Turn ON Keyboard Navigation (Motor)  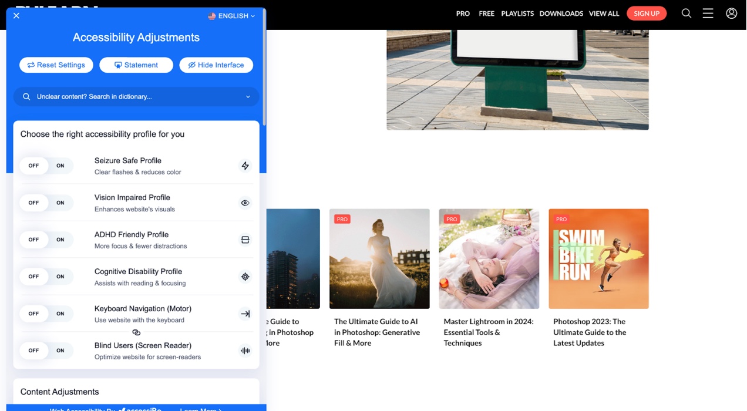(x=60, y=314)
